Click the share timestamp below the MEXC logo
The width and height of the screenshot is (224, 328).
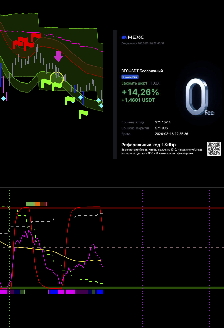(x=143, y=43)
